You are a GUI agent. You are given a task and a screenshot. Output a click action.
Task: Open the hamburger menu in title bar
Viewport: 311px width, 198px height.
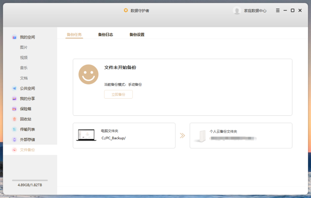[x=278, y=11]
